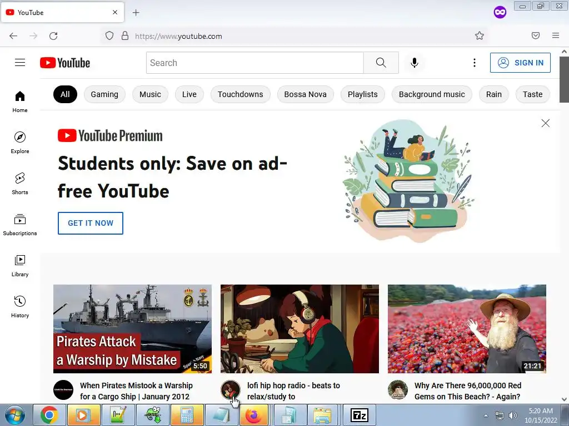Open Firefox application menu
The width and height of the screenshot is (569, 426).
pyautogui.click(x=556, y=35)
